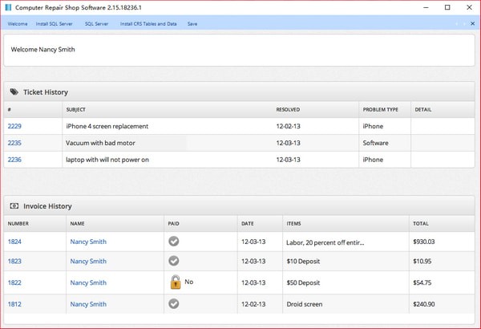Click the paid checkmark for invoice 1812
The height and width of the screenshot is (329, 481).
(174, 303)
